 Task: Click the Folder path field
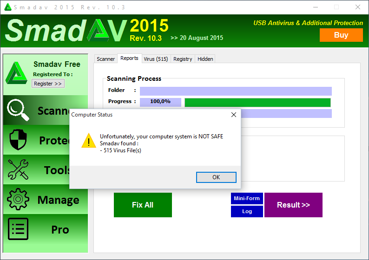pos(236,91)
